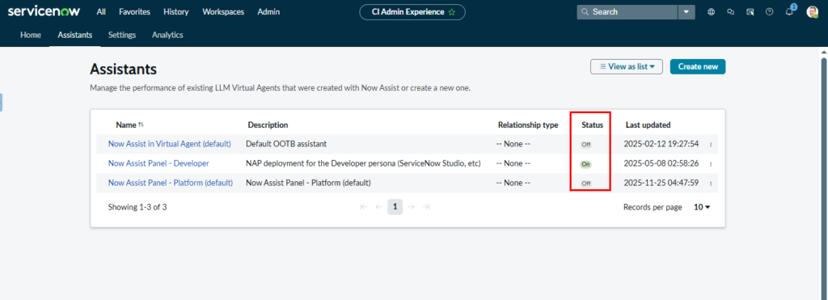Click the Assistants page heading
828x300 pixels.
(x=123, y=70)
